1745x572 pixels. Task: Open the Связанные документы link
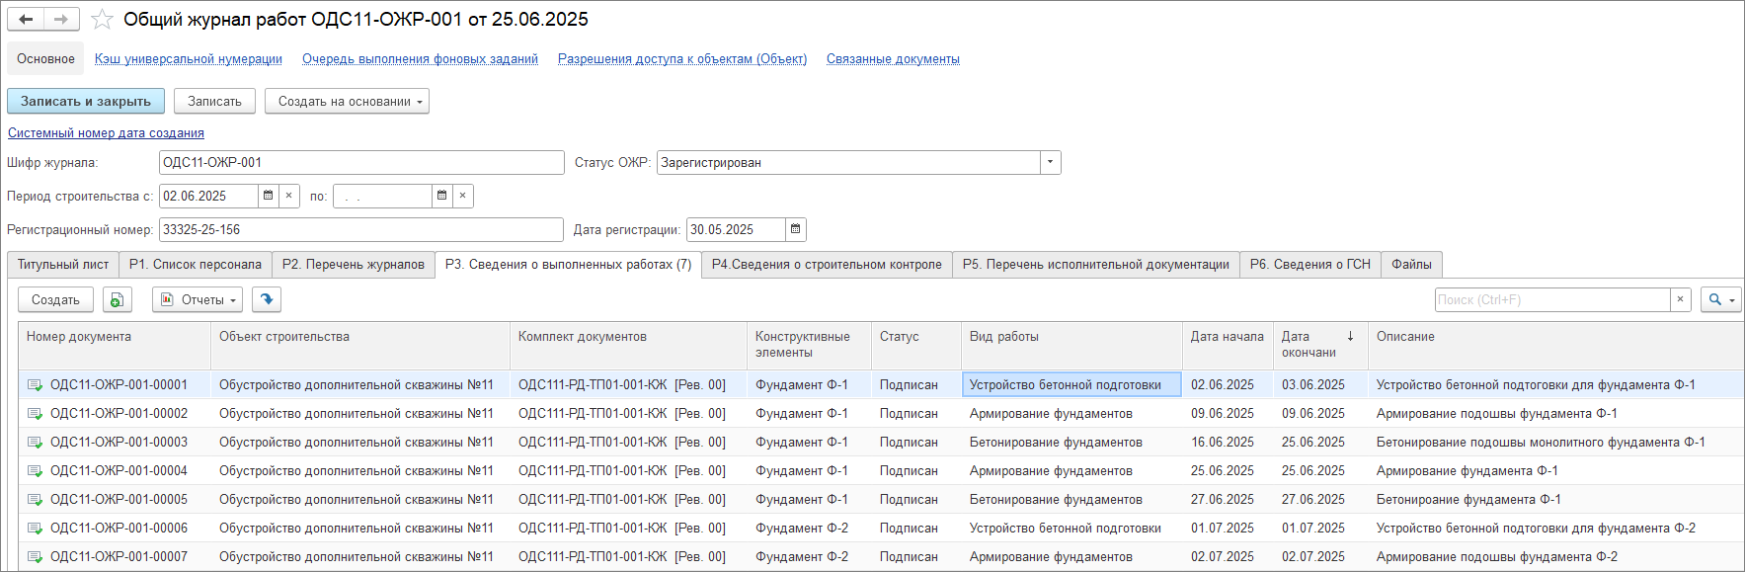click(893, 59)
